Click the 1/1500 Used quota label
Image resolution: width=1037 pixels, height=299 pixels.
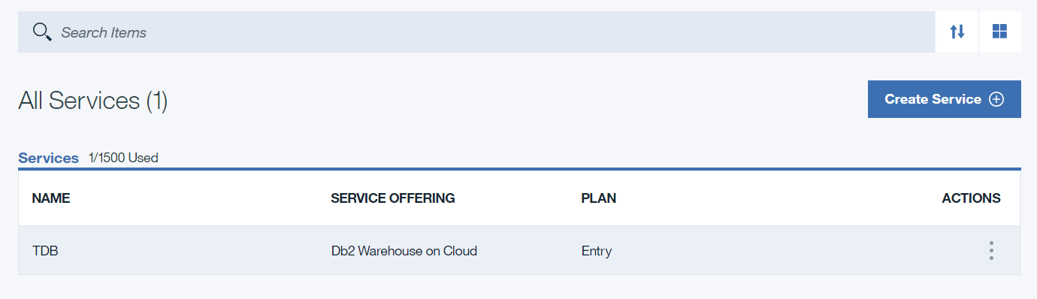123,158
